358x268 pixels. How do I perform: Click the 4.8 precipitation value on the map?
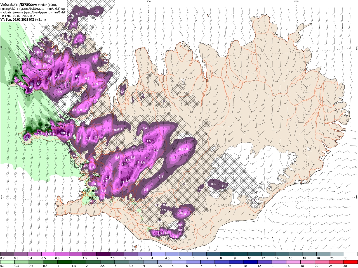tap(31, 87)
